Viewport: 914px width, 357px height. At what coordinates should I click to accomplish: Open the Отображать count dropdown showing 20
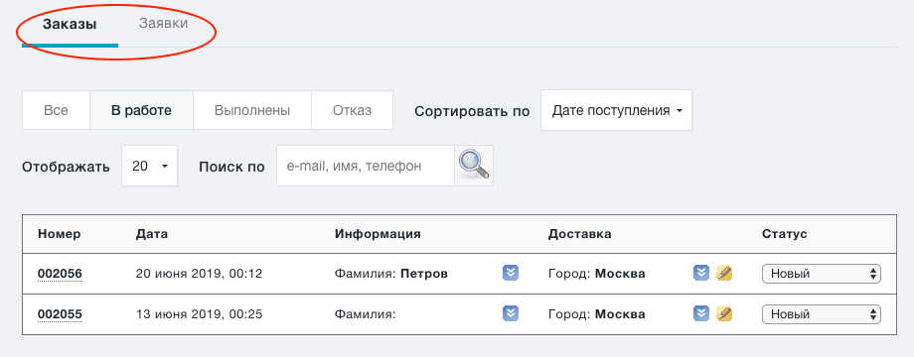pos(149,166)
